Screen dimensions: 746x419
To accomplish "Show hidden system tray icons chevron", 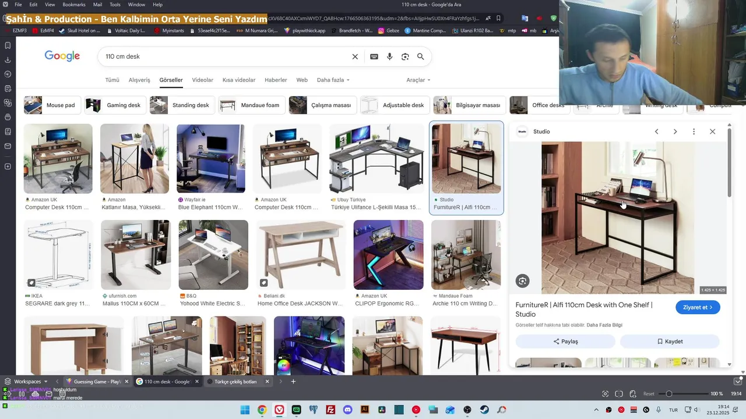I will point(596,410).
